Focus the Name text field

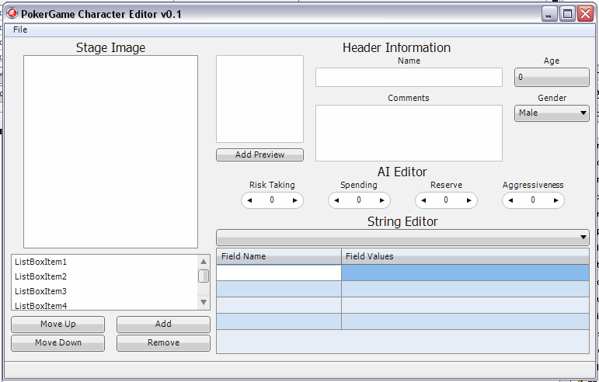pos(409,78)
